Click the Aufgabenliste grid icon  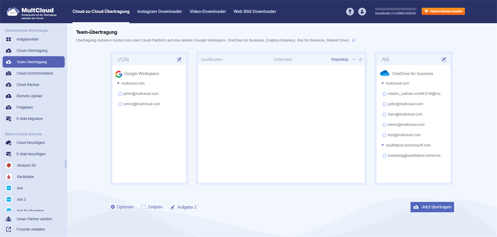tap(9, 39)
